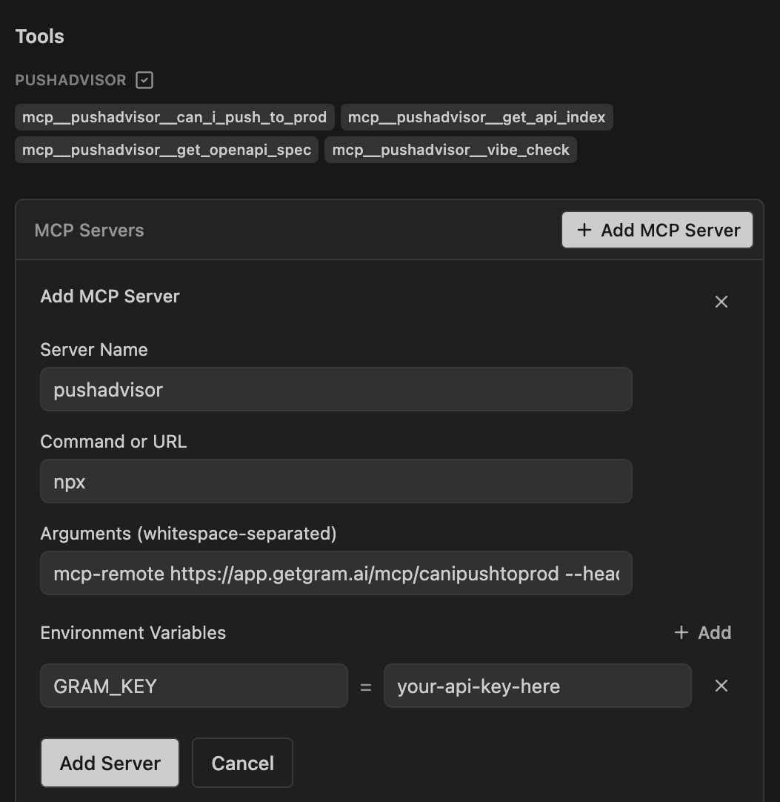Focus the Arguments field with mcp-remote URL
780x802 pixels.
click(336, 574)
